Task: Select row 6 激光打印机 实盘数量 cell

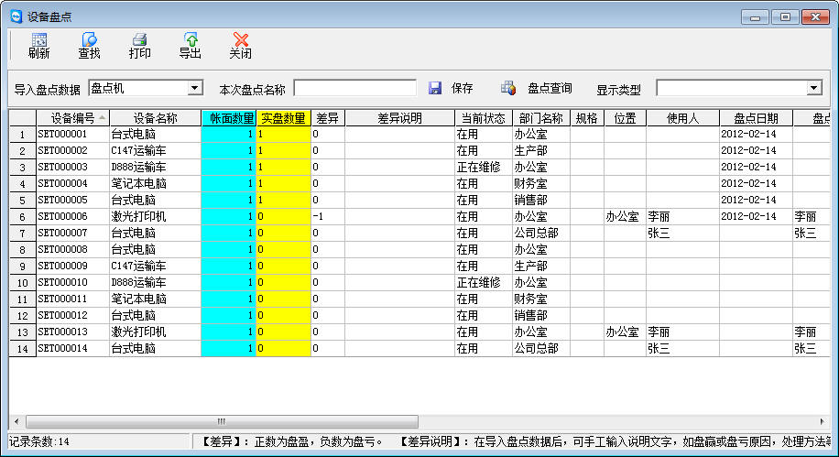Action: pos(283,216)
